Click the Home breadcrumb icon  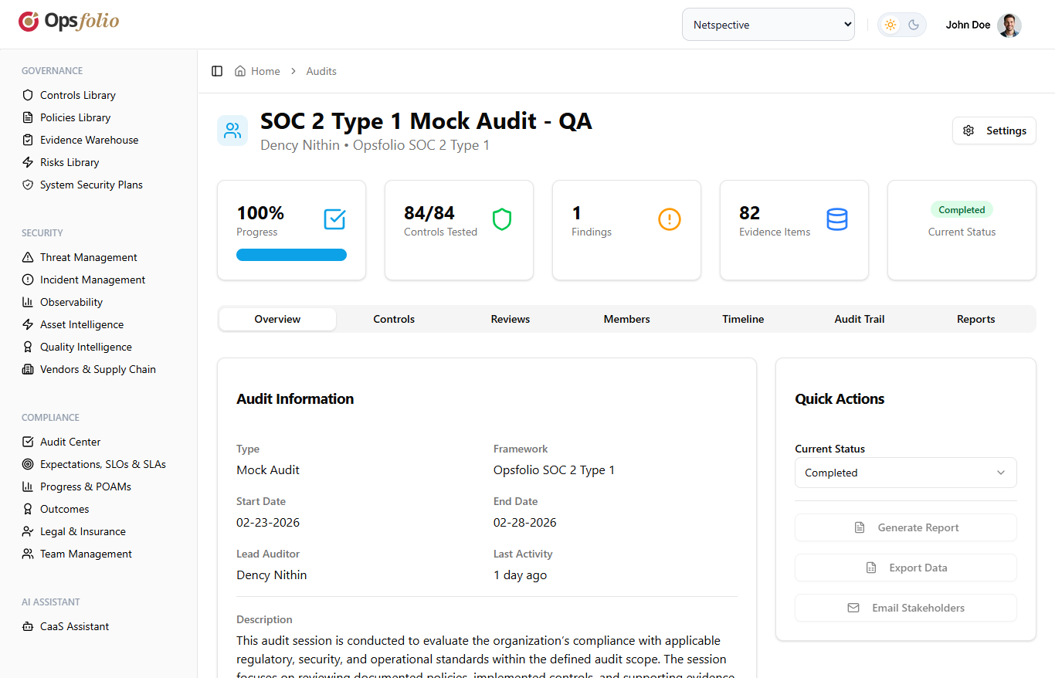[x=242, y=70]
